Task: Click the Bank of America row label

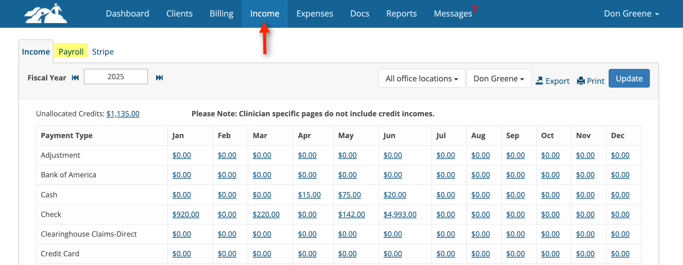Action: pyautogui.click(x=68, y=175)
